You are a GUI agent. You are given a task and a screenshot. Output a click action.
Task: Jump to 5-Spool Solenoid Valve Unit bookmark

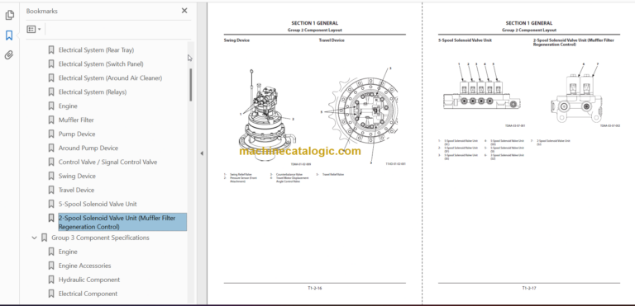coord(98,204)
